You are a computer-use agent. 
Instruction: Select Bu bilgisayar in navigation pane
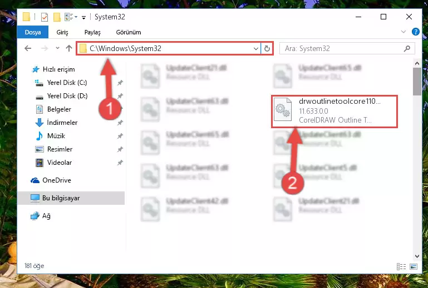click(x=71, y=198)
